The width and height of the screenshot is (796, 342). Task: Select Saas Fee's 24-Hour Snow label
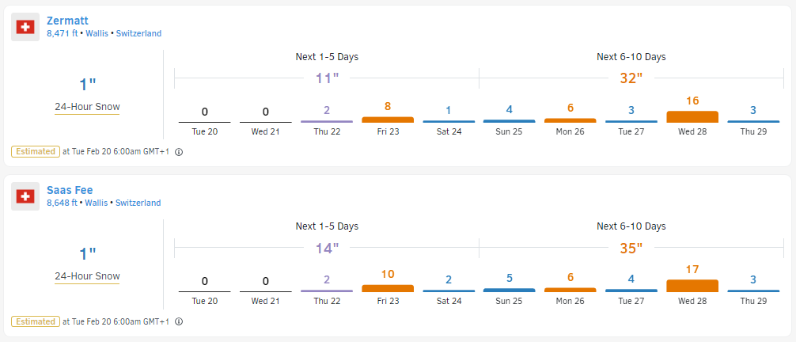point(87,276)
